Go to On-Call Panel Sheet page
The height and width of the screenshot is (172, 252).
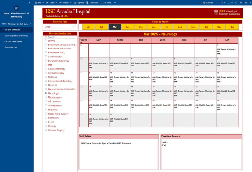[13, 41]
